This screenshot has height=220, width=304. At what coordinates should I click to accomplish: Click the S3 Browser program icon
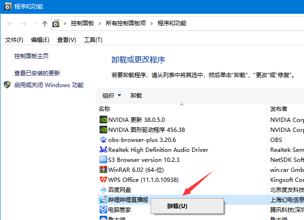pyautogui.click(x=103, y=160)
